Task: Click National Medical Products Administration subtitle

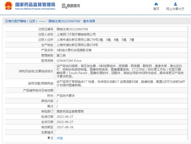Action: [35, 9]
